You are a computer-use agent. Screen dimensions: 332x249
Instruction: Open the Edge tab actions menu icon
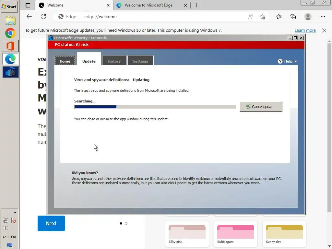click(28, 5)
